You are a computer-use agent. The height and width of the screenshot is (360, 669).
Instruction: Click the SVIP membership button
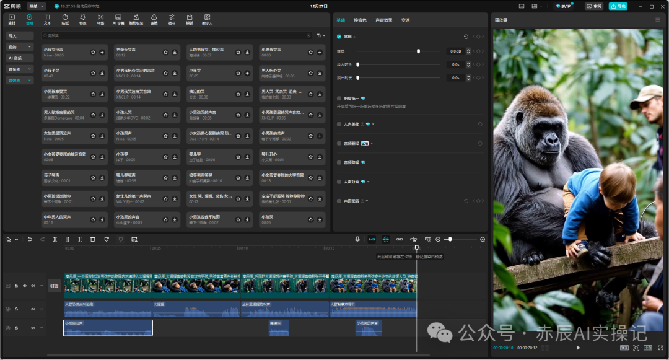564,6
